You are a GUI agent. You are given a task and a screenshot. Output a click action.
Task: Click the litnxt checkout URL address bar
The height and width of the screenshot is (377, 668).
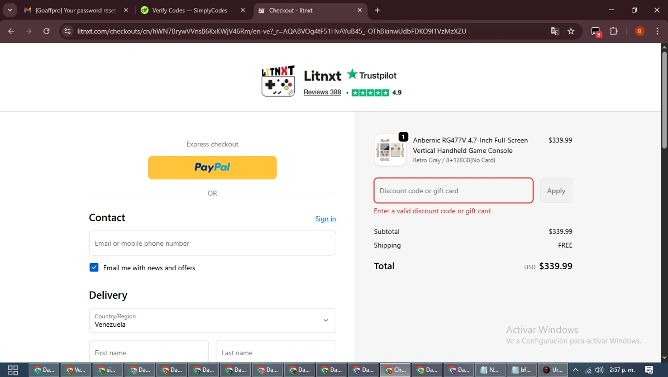(x=272, y=31)
